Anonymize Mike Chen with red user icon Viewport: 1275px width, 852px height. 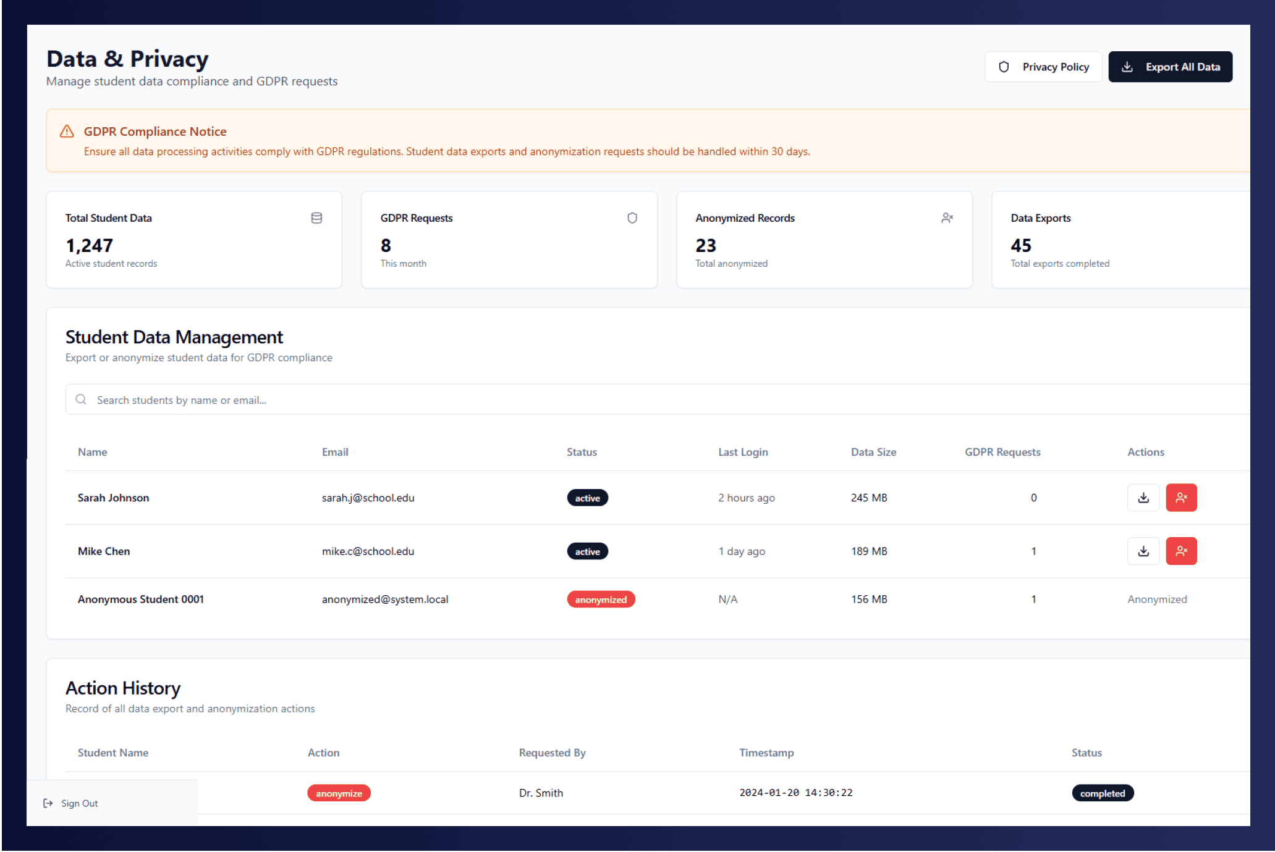tap(1181, 551)
